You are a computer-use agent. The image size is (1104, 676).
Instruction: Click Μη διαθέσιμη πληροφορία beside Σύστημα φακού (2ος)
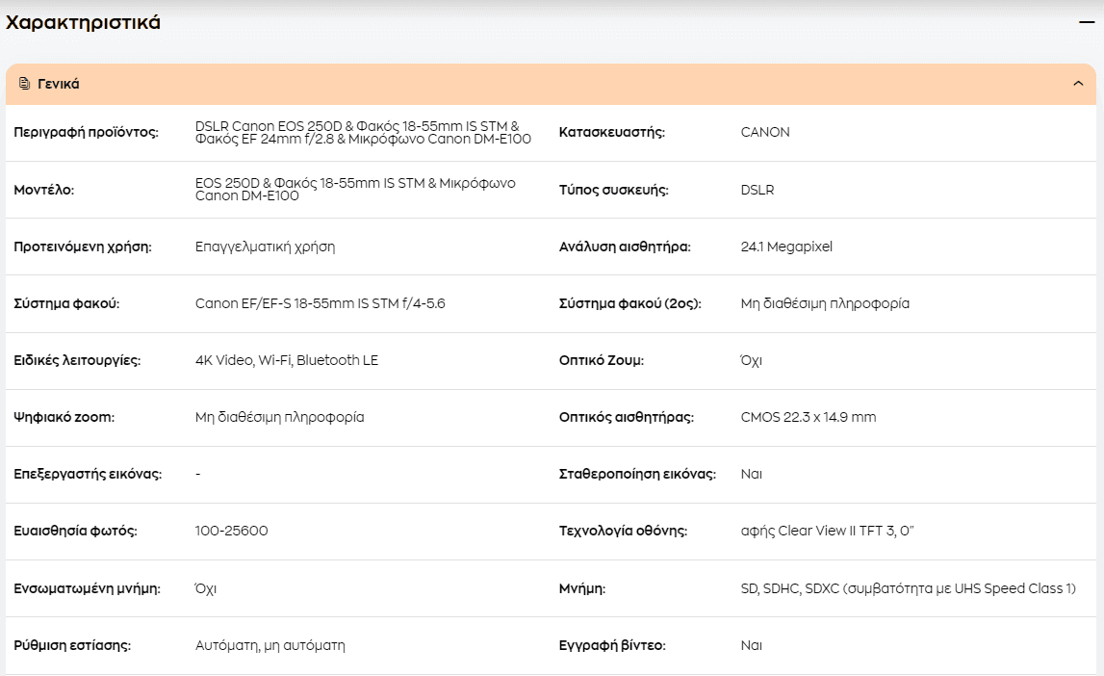click(825, 303)
